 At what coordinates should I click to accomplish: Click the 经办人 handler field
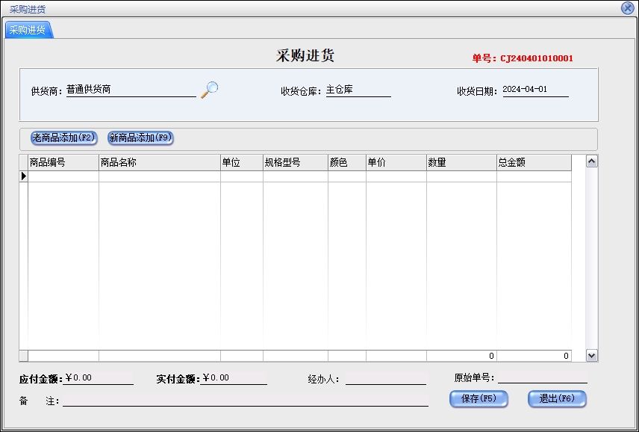tap(385, 379)
